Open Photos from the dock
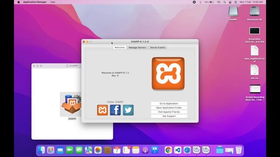Image resolution: width=280 pixels, height=157 pixels. tap(98, 150)
